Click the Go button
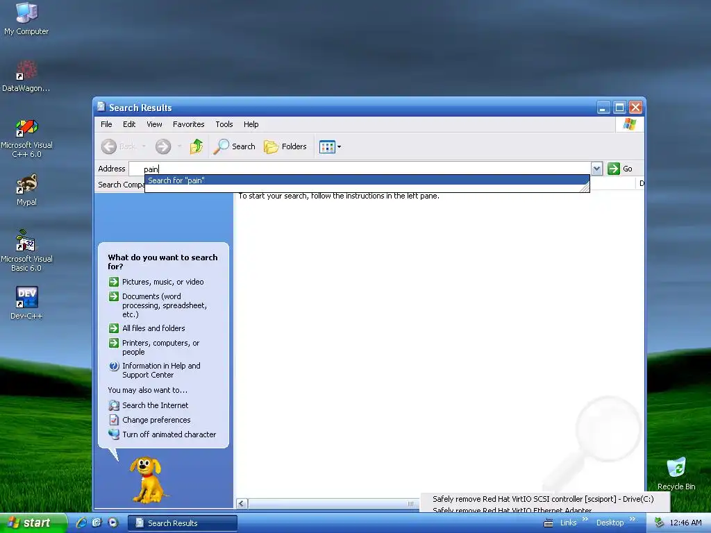This screenshot has width=711, height=533. point(620,169)
